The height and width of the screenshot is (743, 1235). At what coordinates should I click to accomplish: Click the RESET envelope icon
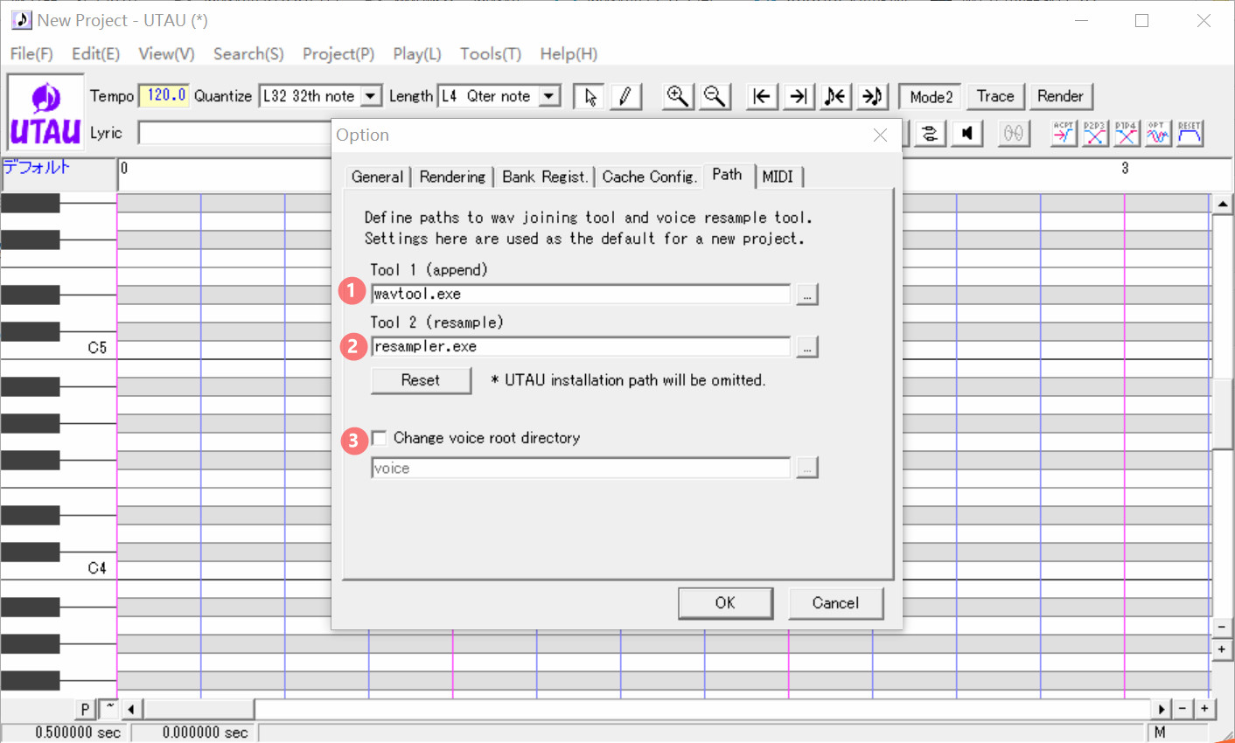(x=1190, y=133)
